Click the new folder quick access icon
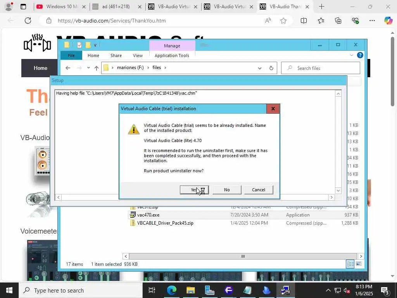Screen dimensions: 397x298 (88, 45)
